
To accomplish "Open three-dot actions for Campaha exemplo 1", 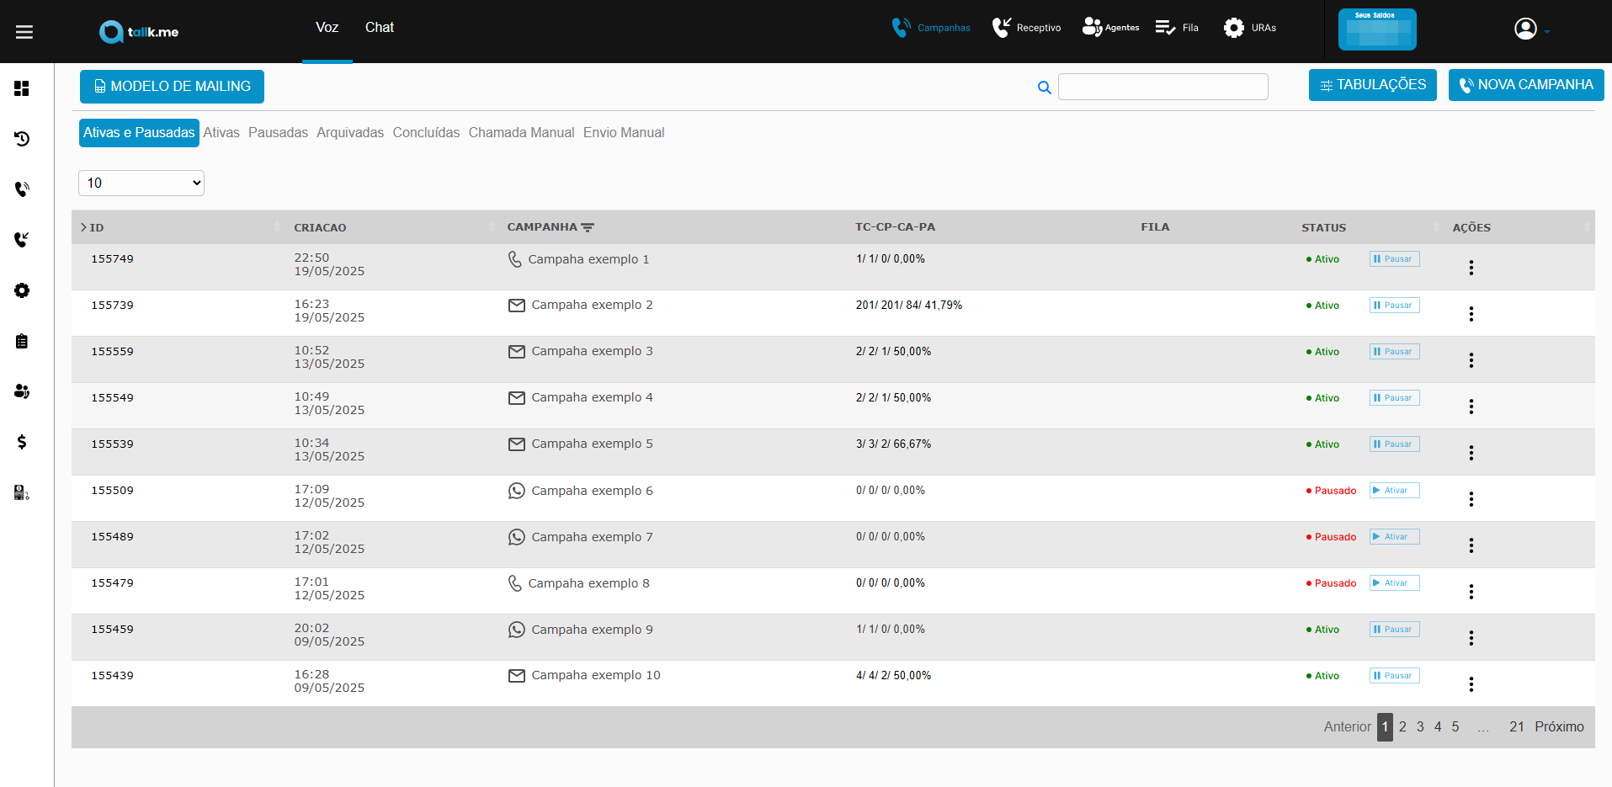I will tap(1471, 268).
